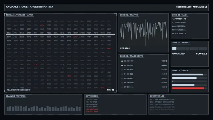Select the 034MS latency for hop 01
Screen dimensions: 213x120
pos(164,61)
